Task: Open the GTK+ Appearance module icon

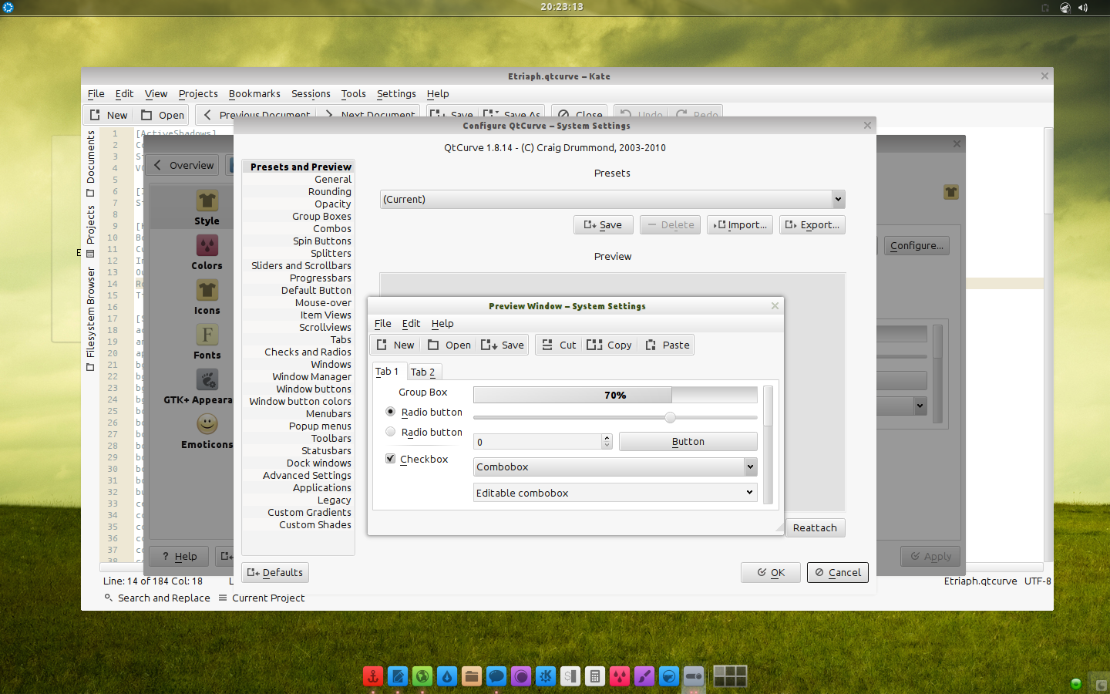Action: point(207,386)
